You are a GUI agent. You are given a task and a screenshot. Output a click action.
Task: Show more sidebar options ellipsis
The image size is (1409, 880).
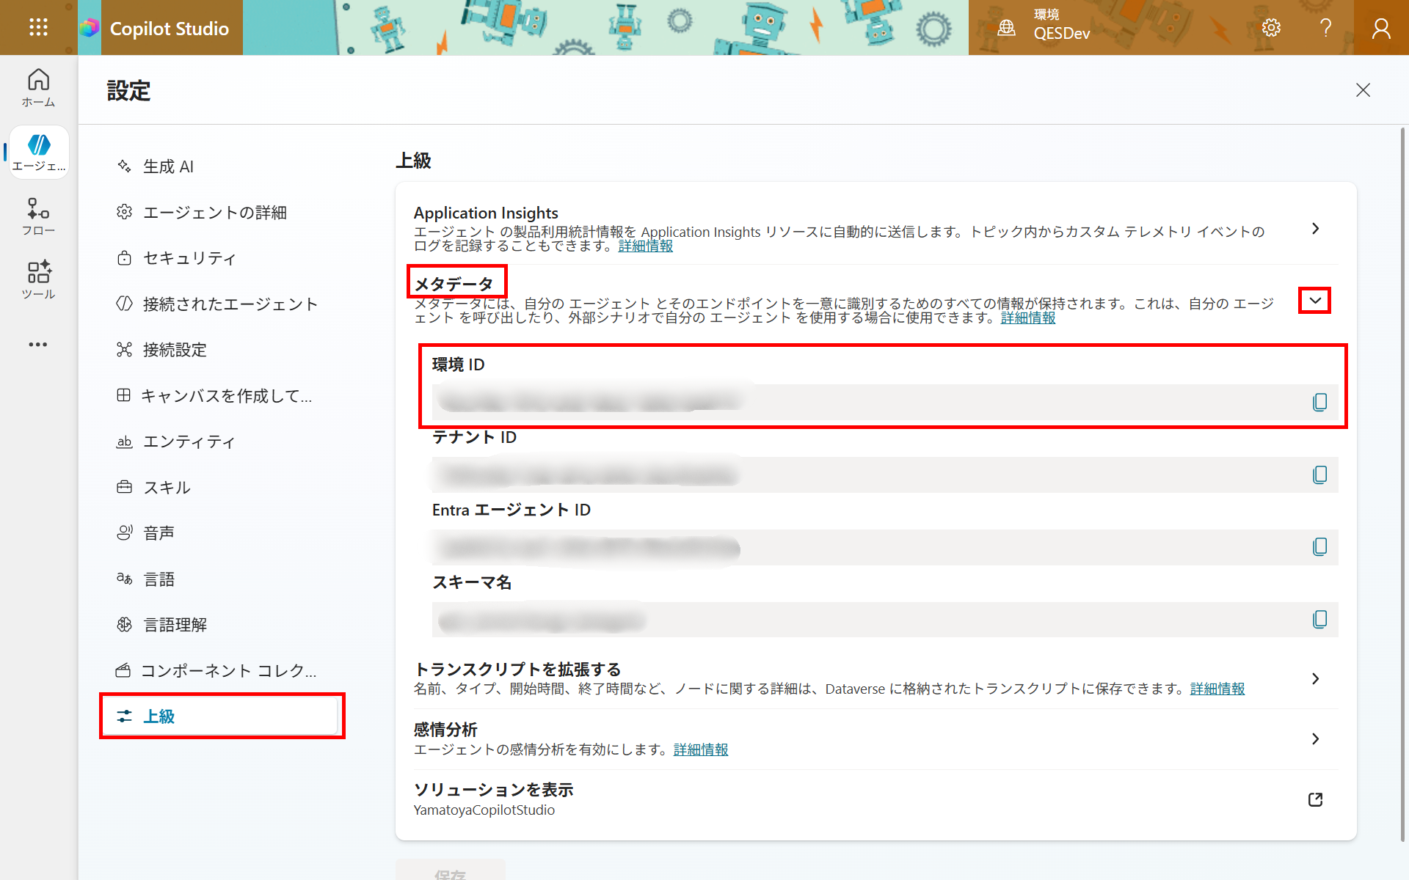(38, 344)
